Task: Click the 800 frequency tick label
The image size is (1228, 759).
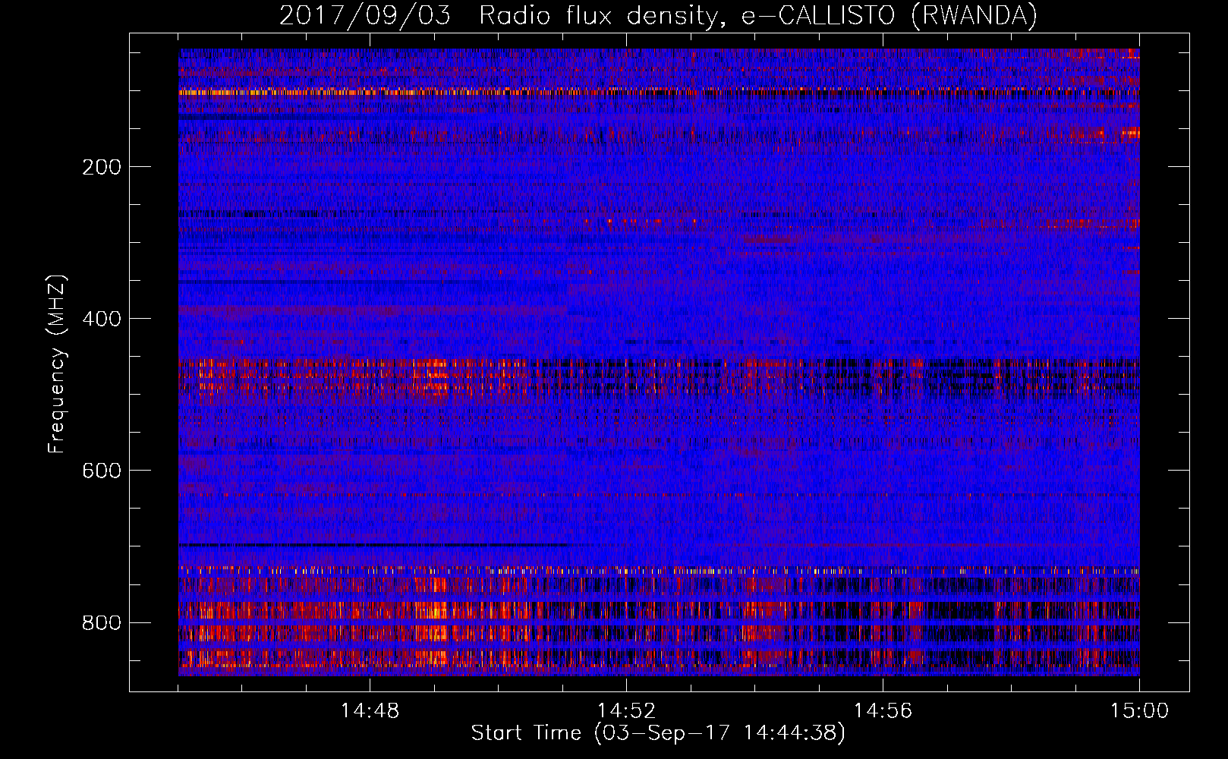Action: 102,622
